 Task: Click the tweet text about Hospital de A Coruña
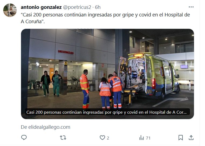(105, 18)
